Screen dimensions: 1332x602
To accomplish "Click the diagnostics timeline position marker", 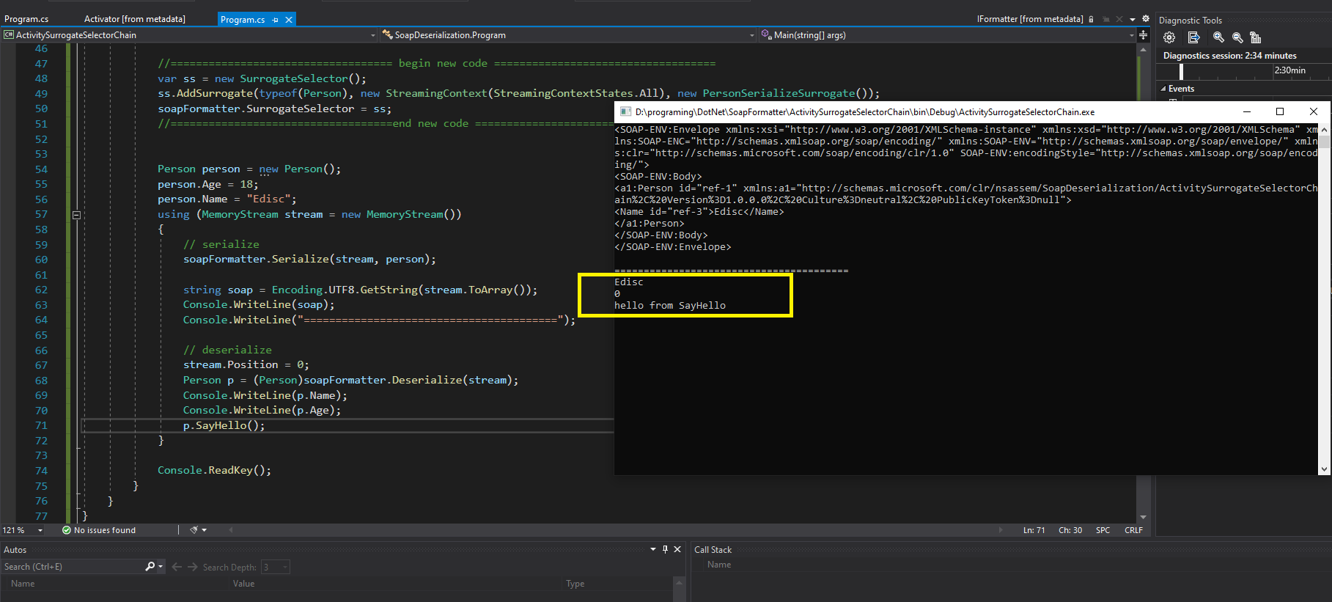I will coord(1181,71).
